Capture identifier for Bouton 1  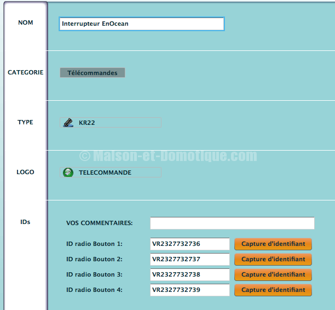tap(273, 244)
